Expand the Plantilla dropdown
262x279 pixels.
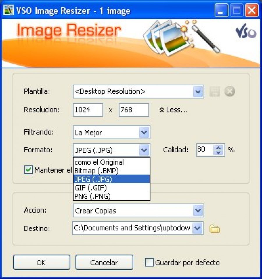tap(198, 92)
